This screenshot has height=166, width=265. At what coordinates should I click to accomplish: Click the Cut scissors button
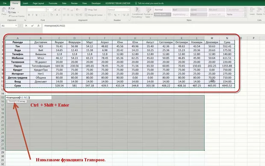tap(11, 8)
